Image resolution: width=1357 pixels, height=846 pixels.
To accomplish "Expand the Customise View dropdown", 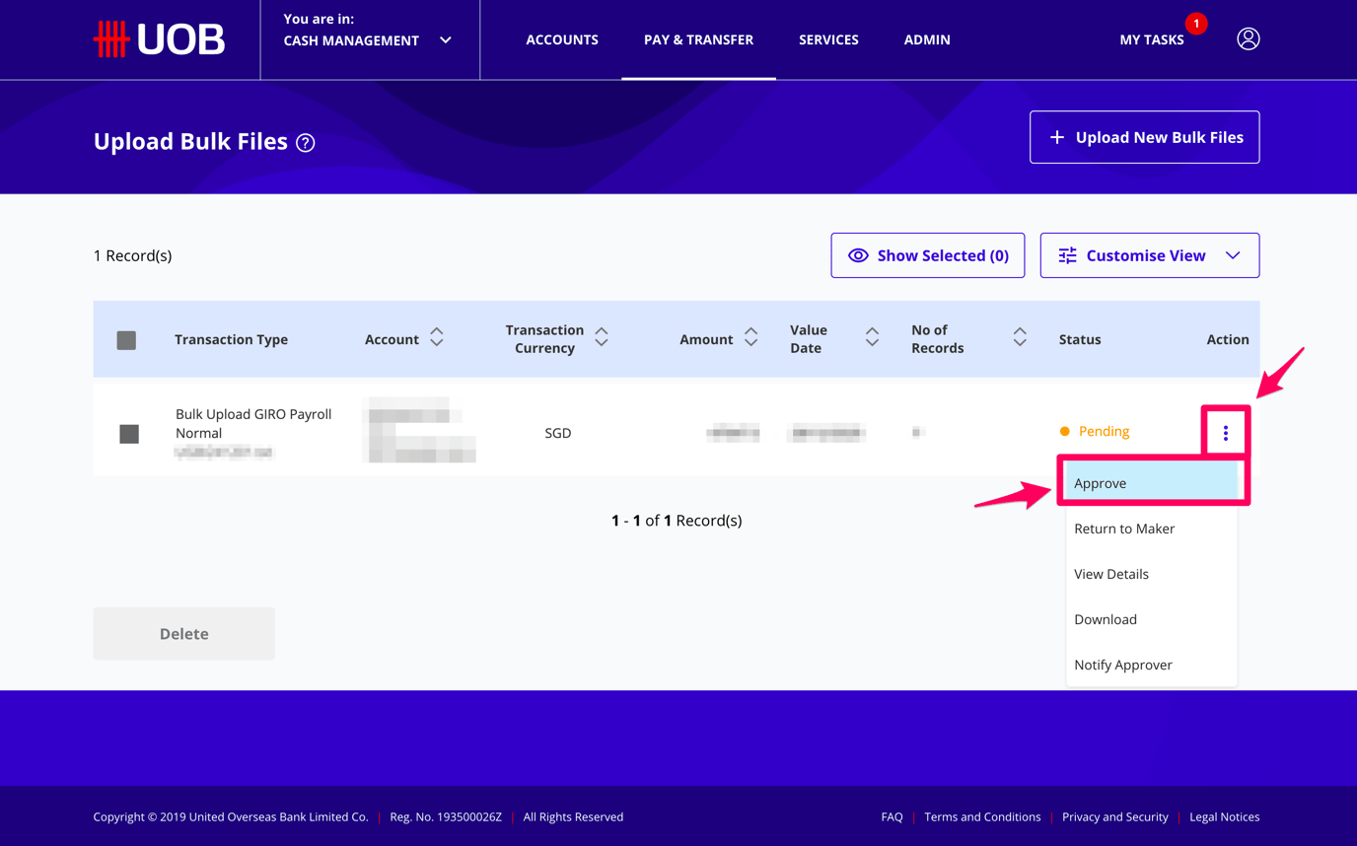I will (1233, 255).
